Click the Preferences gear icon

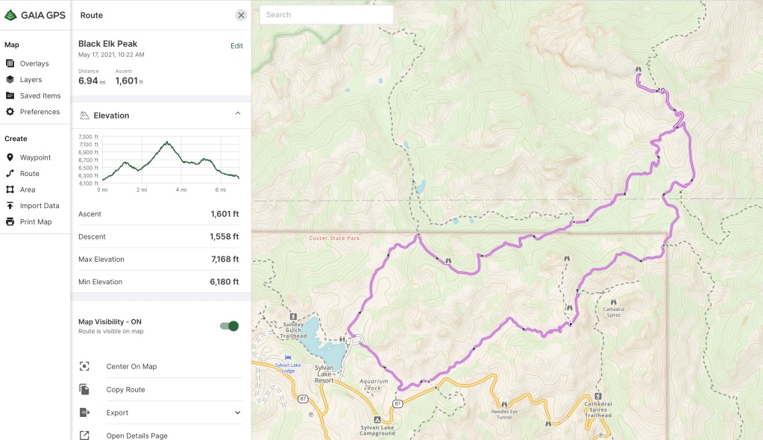pyautogui.click(x=10, y=112)
